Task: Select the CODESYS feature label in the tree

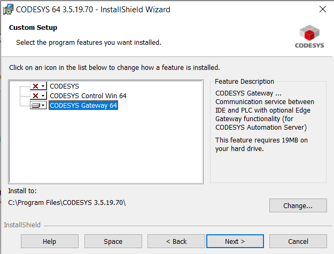Action: point(64,86)
